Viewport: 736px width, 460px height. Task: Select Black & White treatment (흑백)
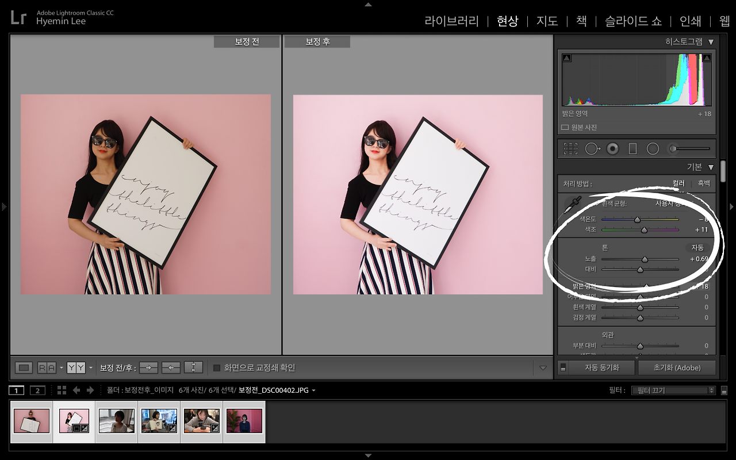click(x=704, y=183)
